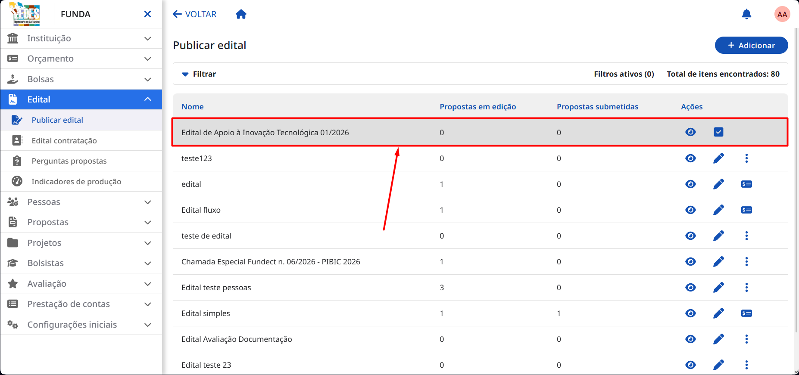This screenshot has height=375, width=799.
Task: Sort by the Nome column header
Action: pyautogui.click(x=193, y=107)
